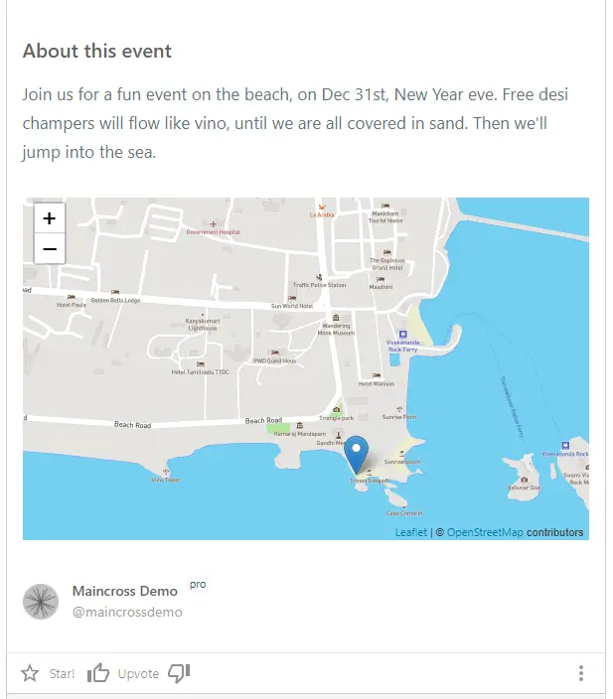Open the Maincross Demo author name
This screenshot has width=613, height=699.
coord(125,591)
